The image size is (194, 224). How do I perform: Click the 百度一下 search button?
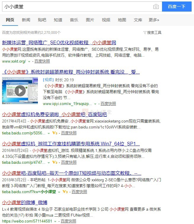(177, 7)
